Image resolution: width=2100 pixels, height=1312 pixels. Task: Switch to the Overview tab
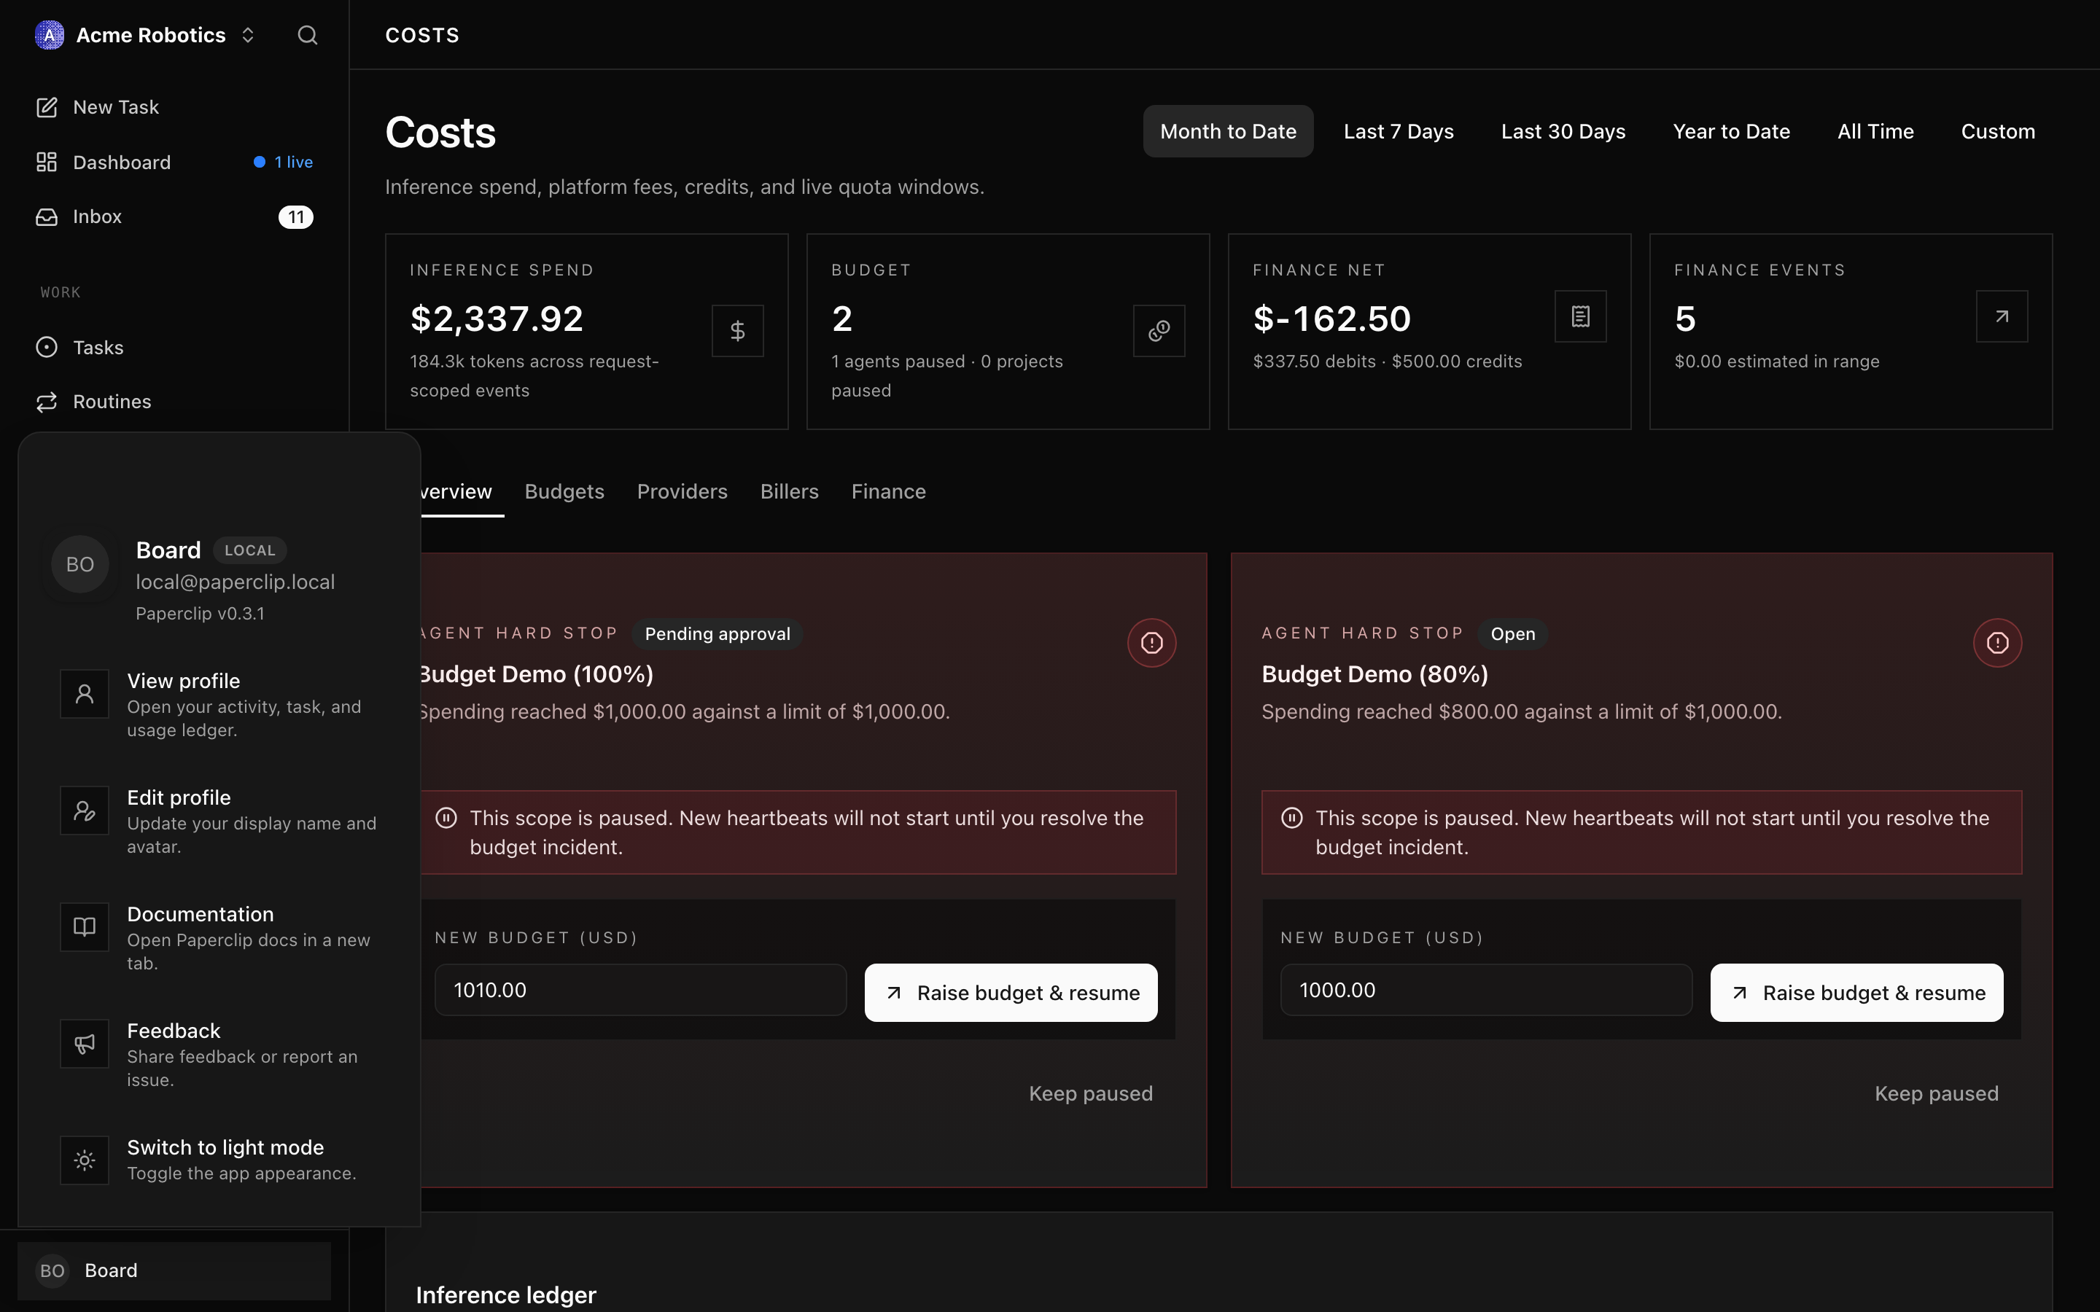click(x=455, y=492)
